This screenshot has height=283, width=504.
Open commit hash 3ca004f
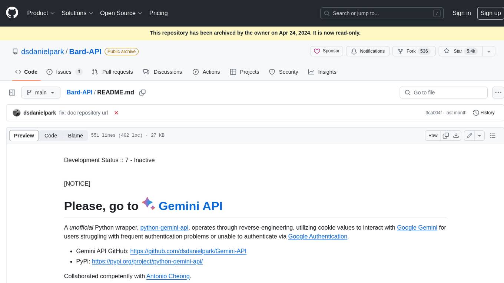click(434, 113)
